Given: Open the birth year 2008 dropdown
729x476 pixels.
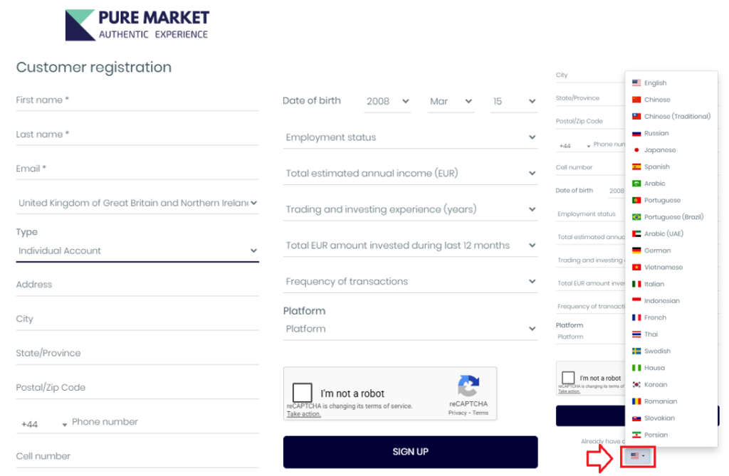Looking at the screenshot, I should [388, 102].
